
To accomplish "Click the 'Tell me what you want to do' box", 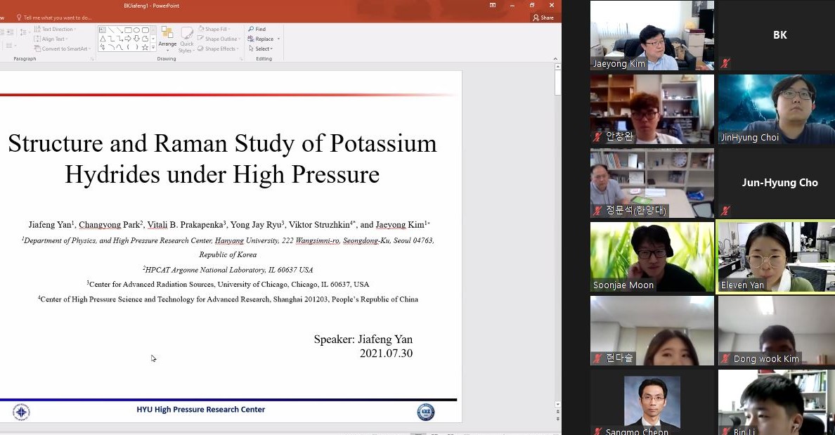I will (58, 18).
